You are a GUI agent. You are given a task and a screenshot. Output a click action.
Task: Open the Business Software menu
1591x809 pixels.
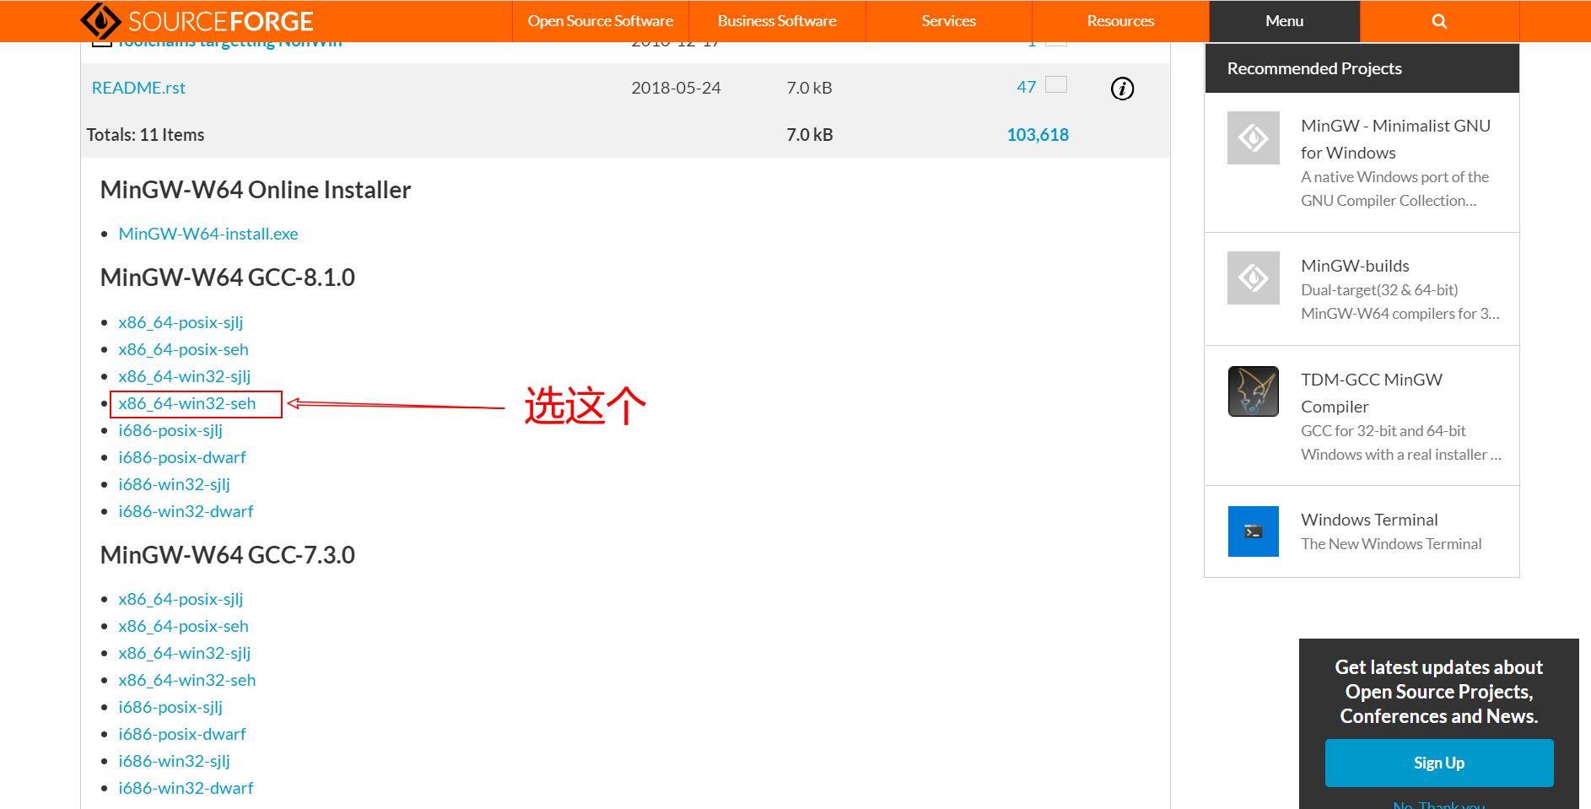[x=777, y=21]
